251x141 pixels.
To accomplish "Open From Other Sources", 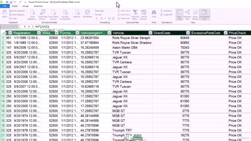I will pyautogui.click(x=53, y=15).
